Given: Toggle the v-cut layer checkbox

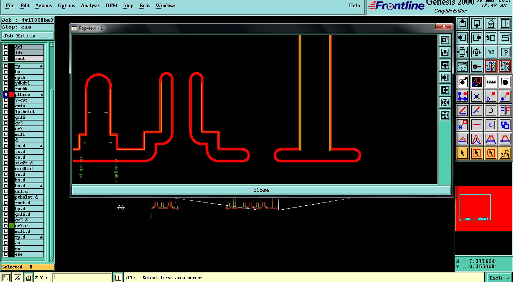Looking at the screenshot, I should [x=6, y=100].
